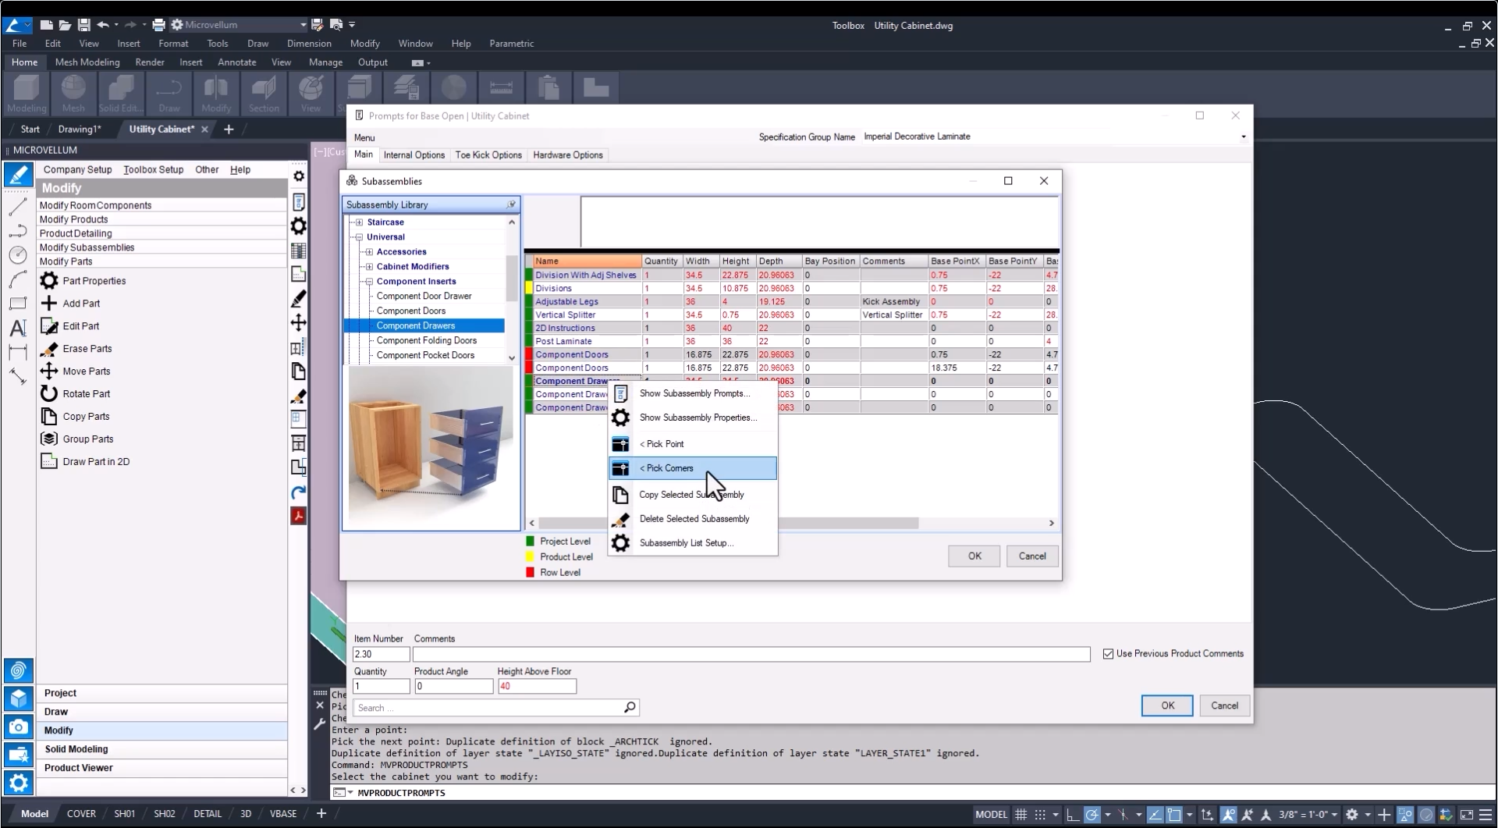Select the rectangle drawing tool icon

coord(18,304)
